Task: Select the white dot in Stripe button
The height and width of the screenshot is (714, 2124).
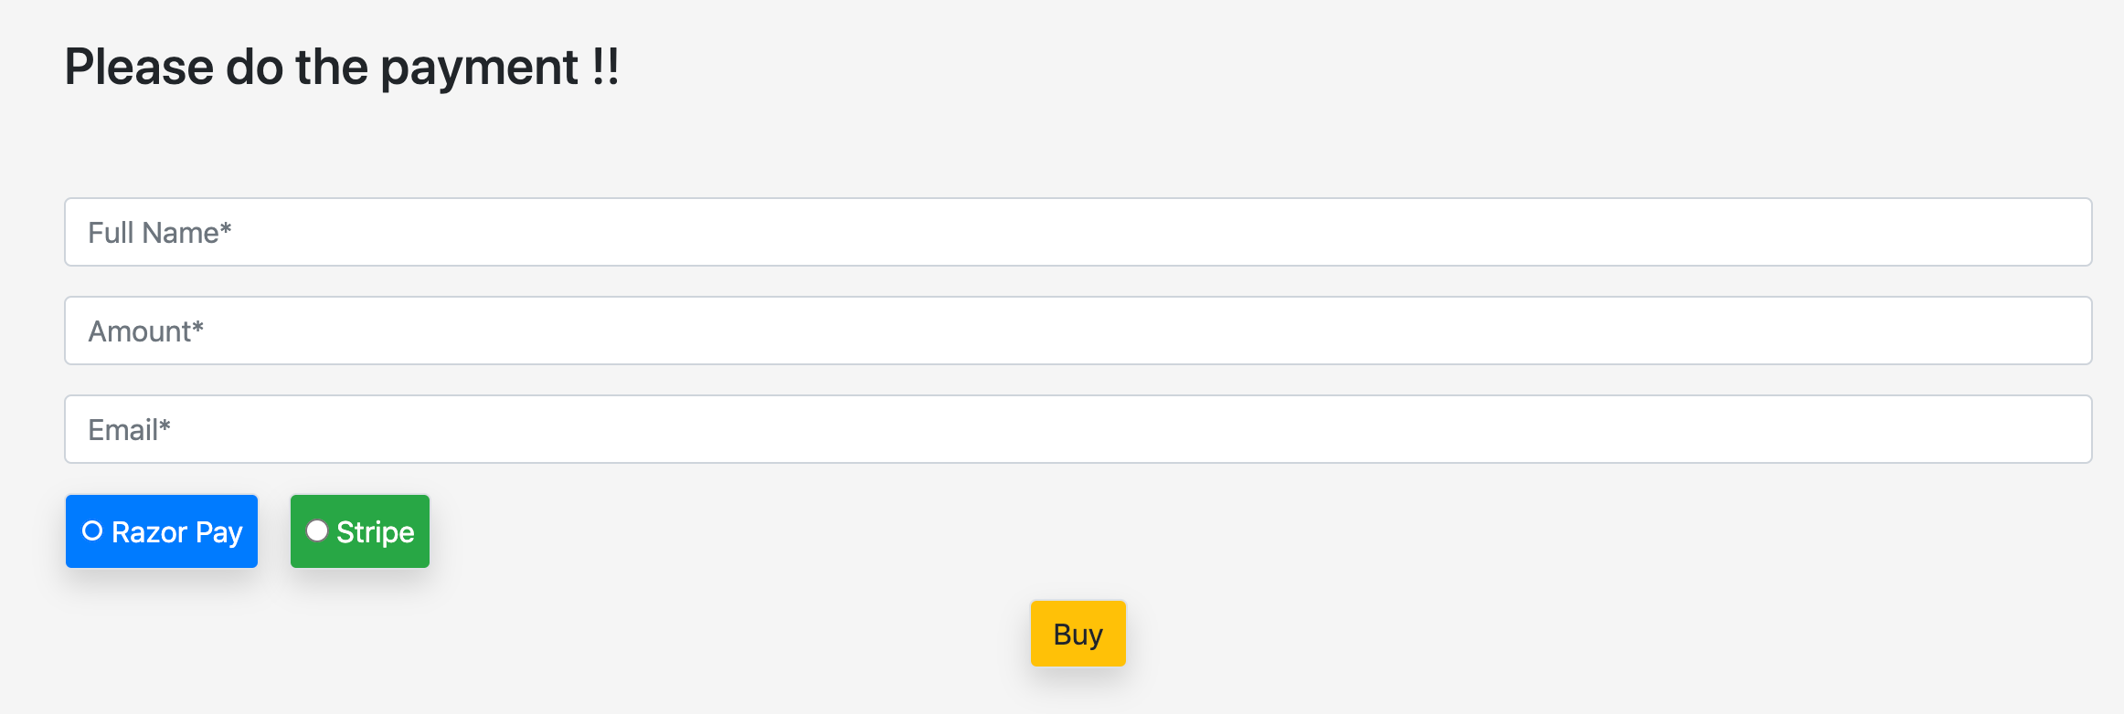Action: click(317, 530)
